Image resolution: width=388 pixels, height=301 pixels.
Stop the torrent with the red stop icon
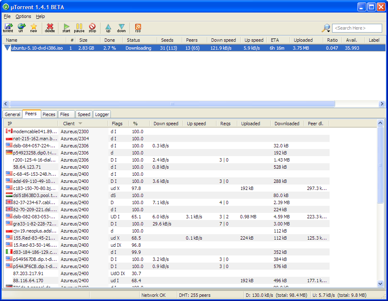pyautogui.click(x=92, y=28)
